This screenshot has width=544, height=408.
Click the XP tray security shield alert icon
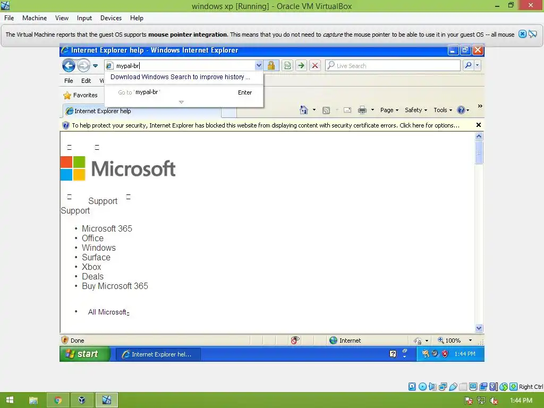tap(445, 354)
